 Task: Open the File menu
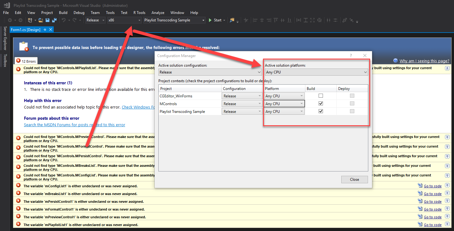pos(6,13)
